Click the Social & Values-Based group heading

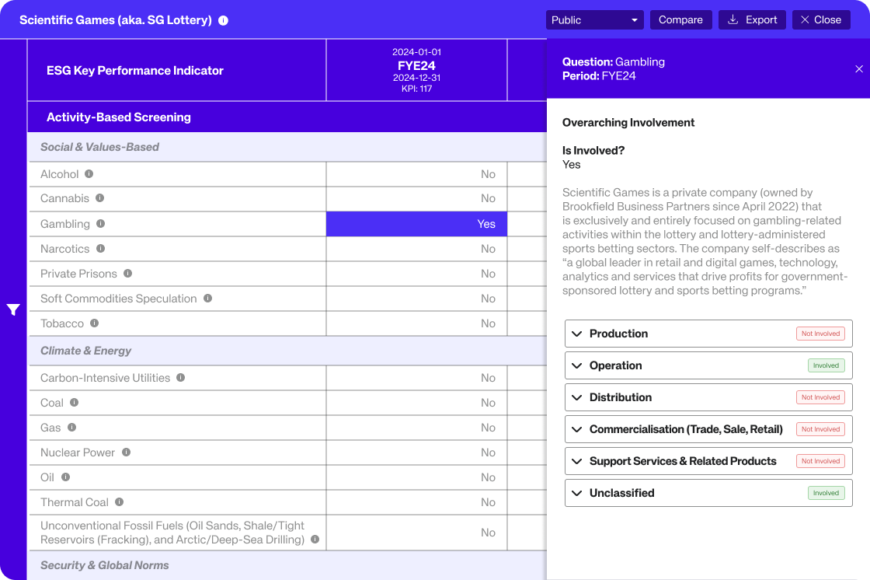pyautogui.click(x=99, y=147)
